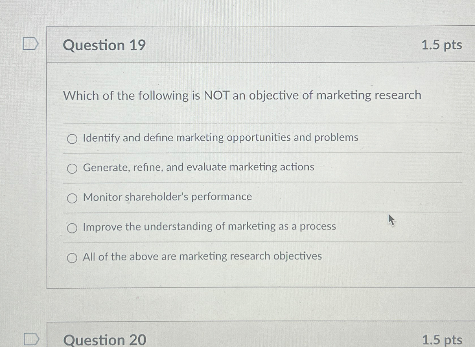Select radio button for 'Improve the understanding of marketing'

tap(73, 228)
